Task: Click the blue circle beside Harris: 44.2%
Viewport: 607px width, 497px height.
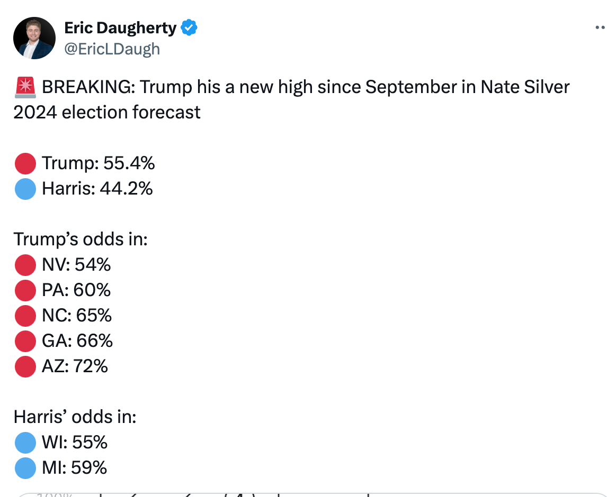Action: click(x=25, y=189)
